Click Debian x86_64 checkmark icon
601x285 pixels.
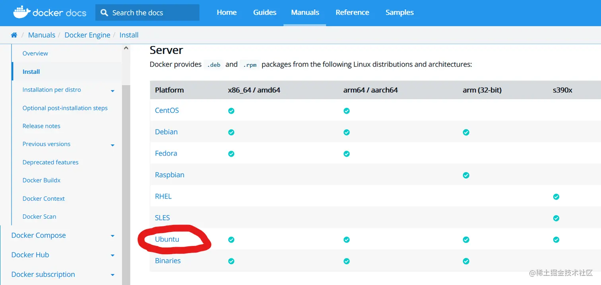[x=231, y=132]
